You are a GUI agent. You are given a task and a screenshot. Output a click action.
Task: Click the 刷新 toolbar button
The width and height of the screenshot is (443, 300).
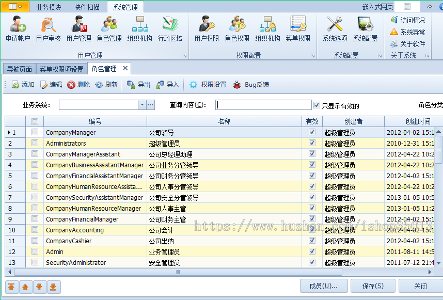tap(106, 85)
